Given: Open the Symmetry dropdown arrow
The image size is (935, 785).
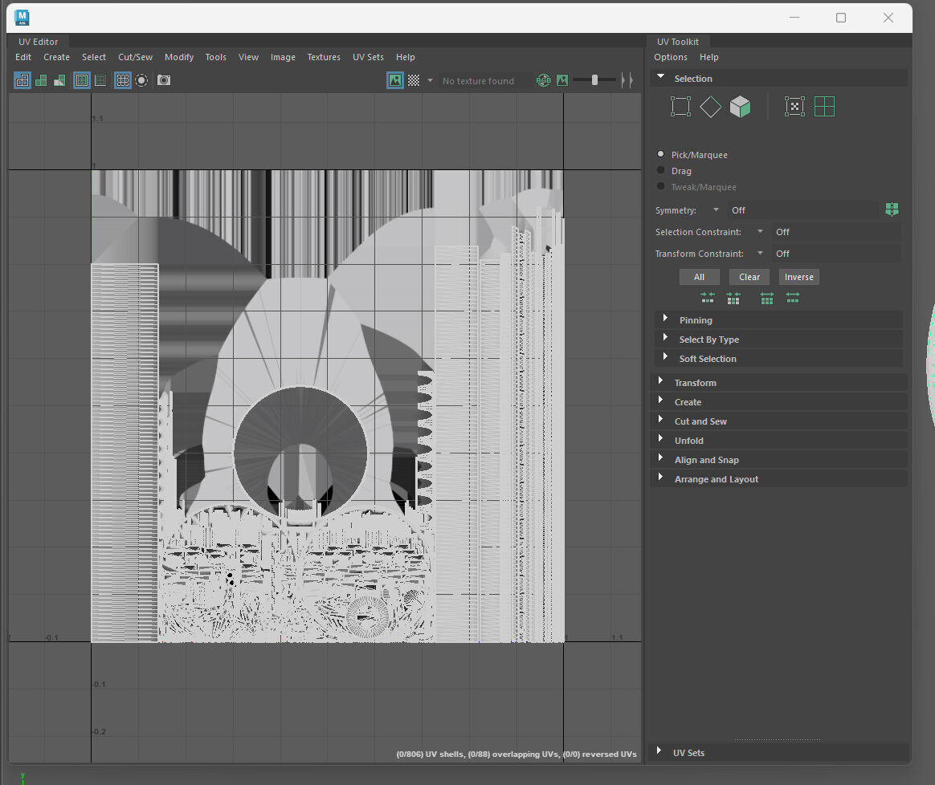Looking at the screenshot, I should coord(716,210).
